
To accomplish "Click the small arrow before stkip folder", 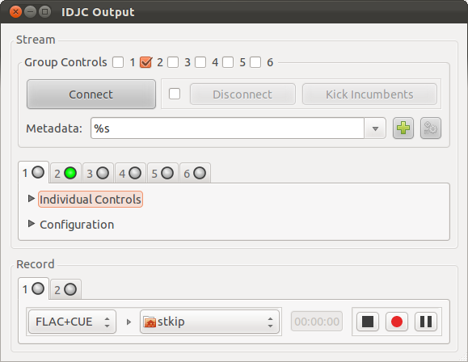I will click(x=129, y=322).
